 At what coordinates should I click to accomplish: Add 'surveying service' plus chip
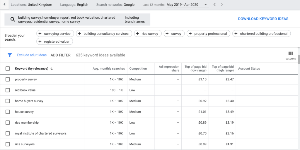55,34
